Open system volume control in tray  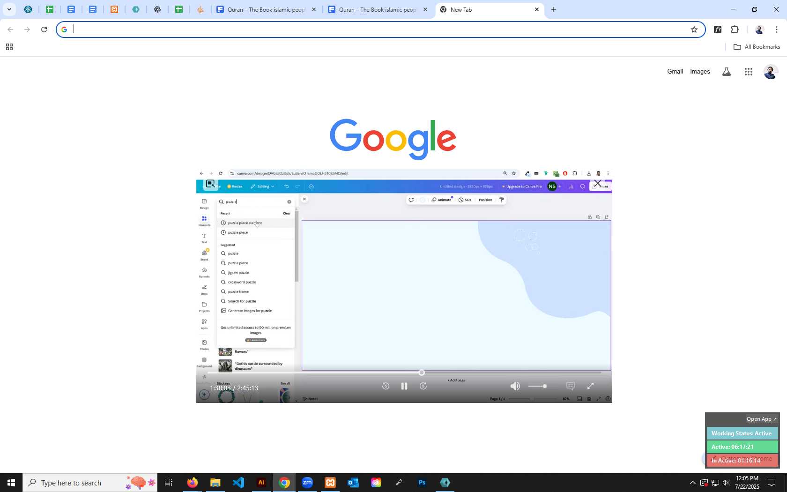tap(726, 483)
